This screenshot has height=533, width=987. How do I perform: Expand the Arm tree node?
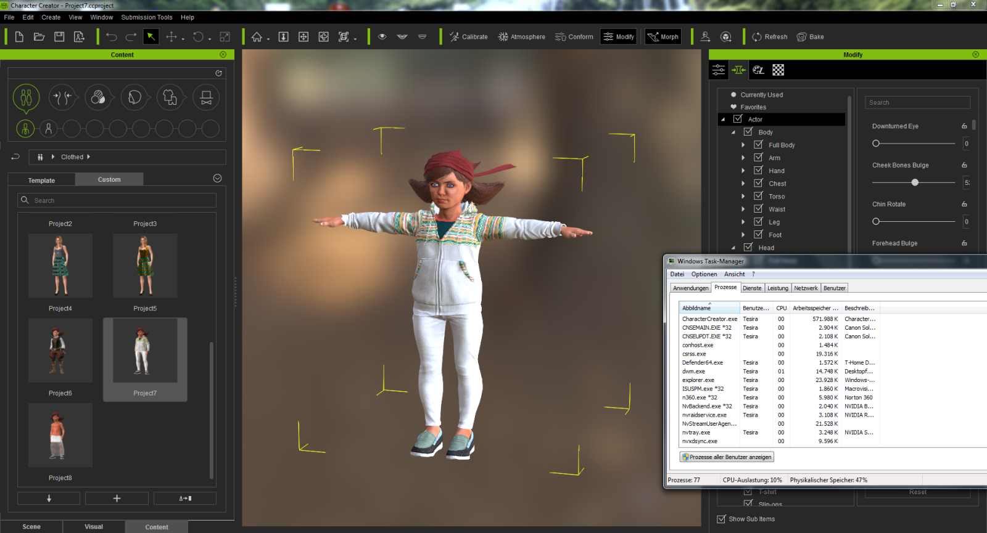point(743,158)
